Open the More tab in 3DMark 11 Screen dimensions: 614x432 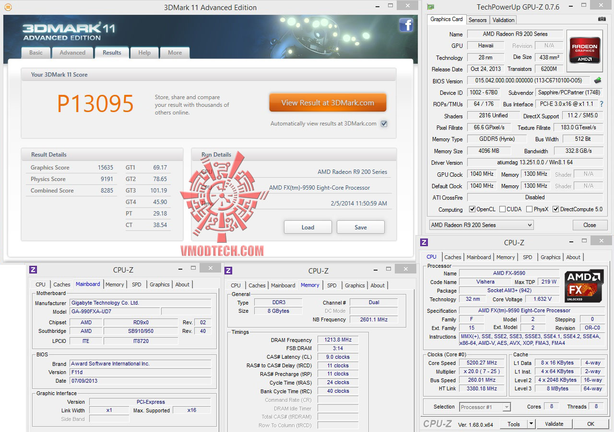175,53
